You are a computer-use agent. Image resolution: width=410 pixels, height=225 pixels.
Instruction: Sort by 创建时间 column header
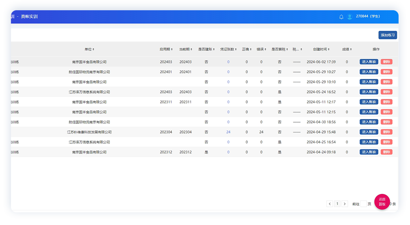(321, 49)
